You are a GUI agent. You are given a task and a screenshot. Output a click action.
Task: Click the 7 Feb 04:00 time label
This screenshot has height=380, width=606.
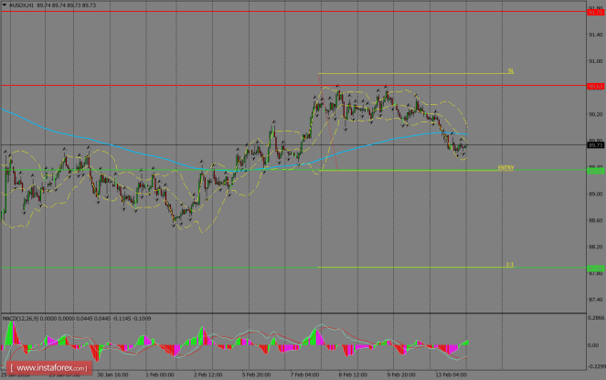(304, 375)
